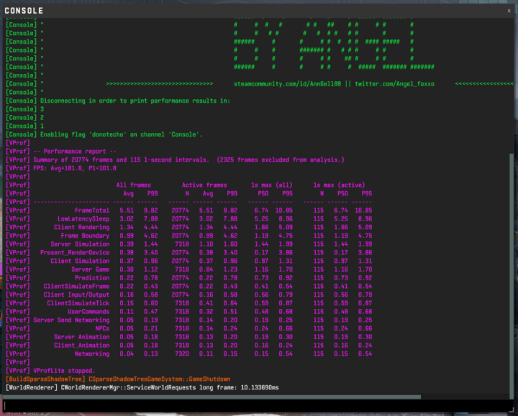Focus the console command input field
The image size is (518, 416).
point(256,405)
